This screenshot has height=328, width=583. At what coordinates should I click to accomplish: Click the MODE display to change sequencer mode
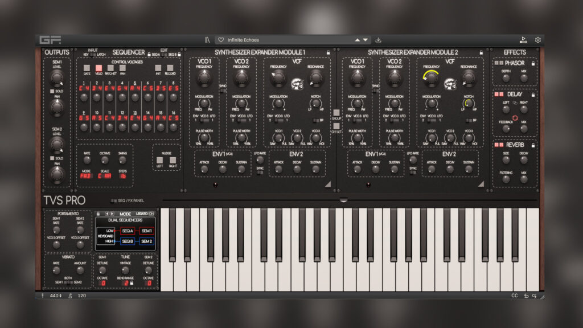click(x=85, y=176)
